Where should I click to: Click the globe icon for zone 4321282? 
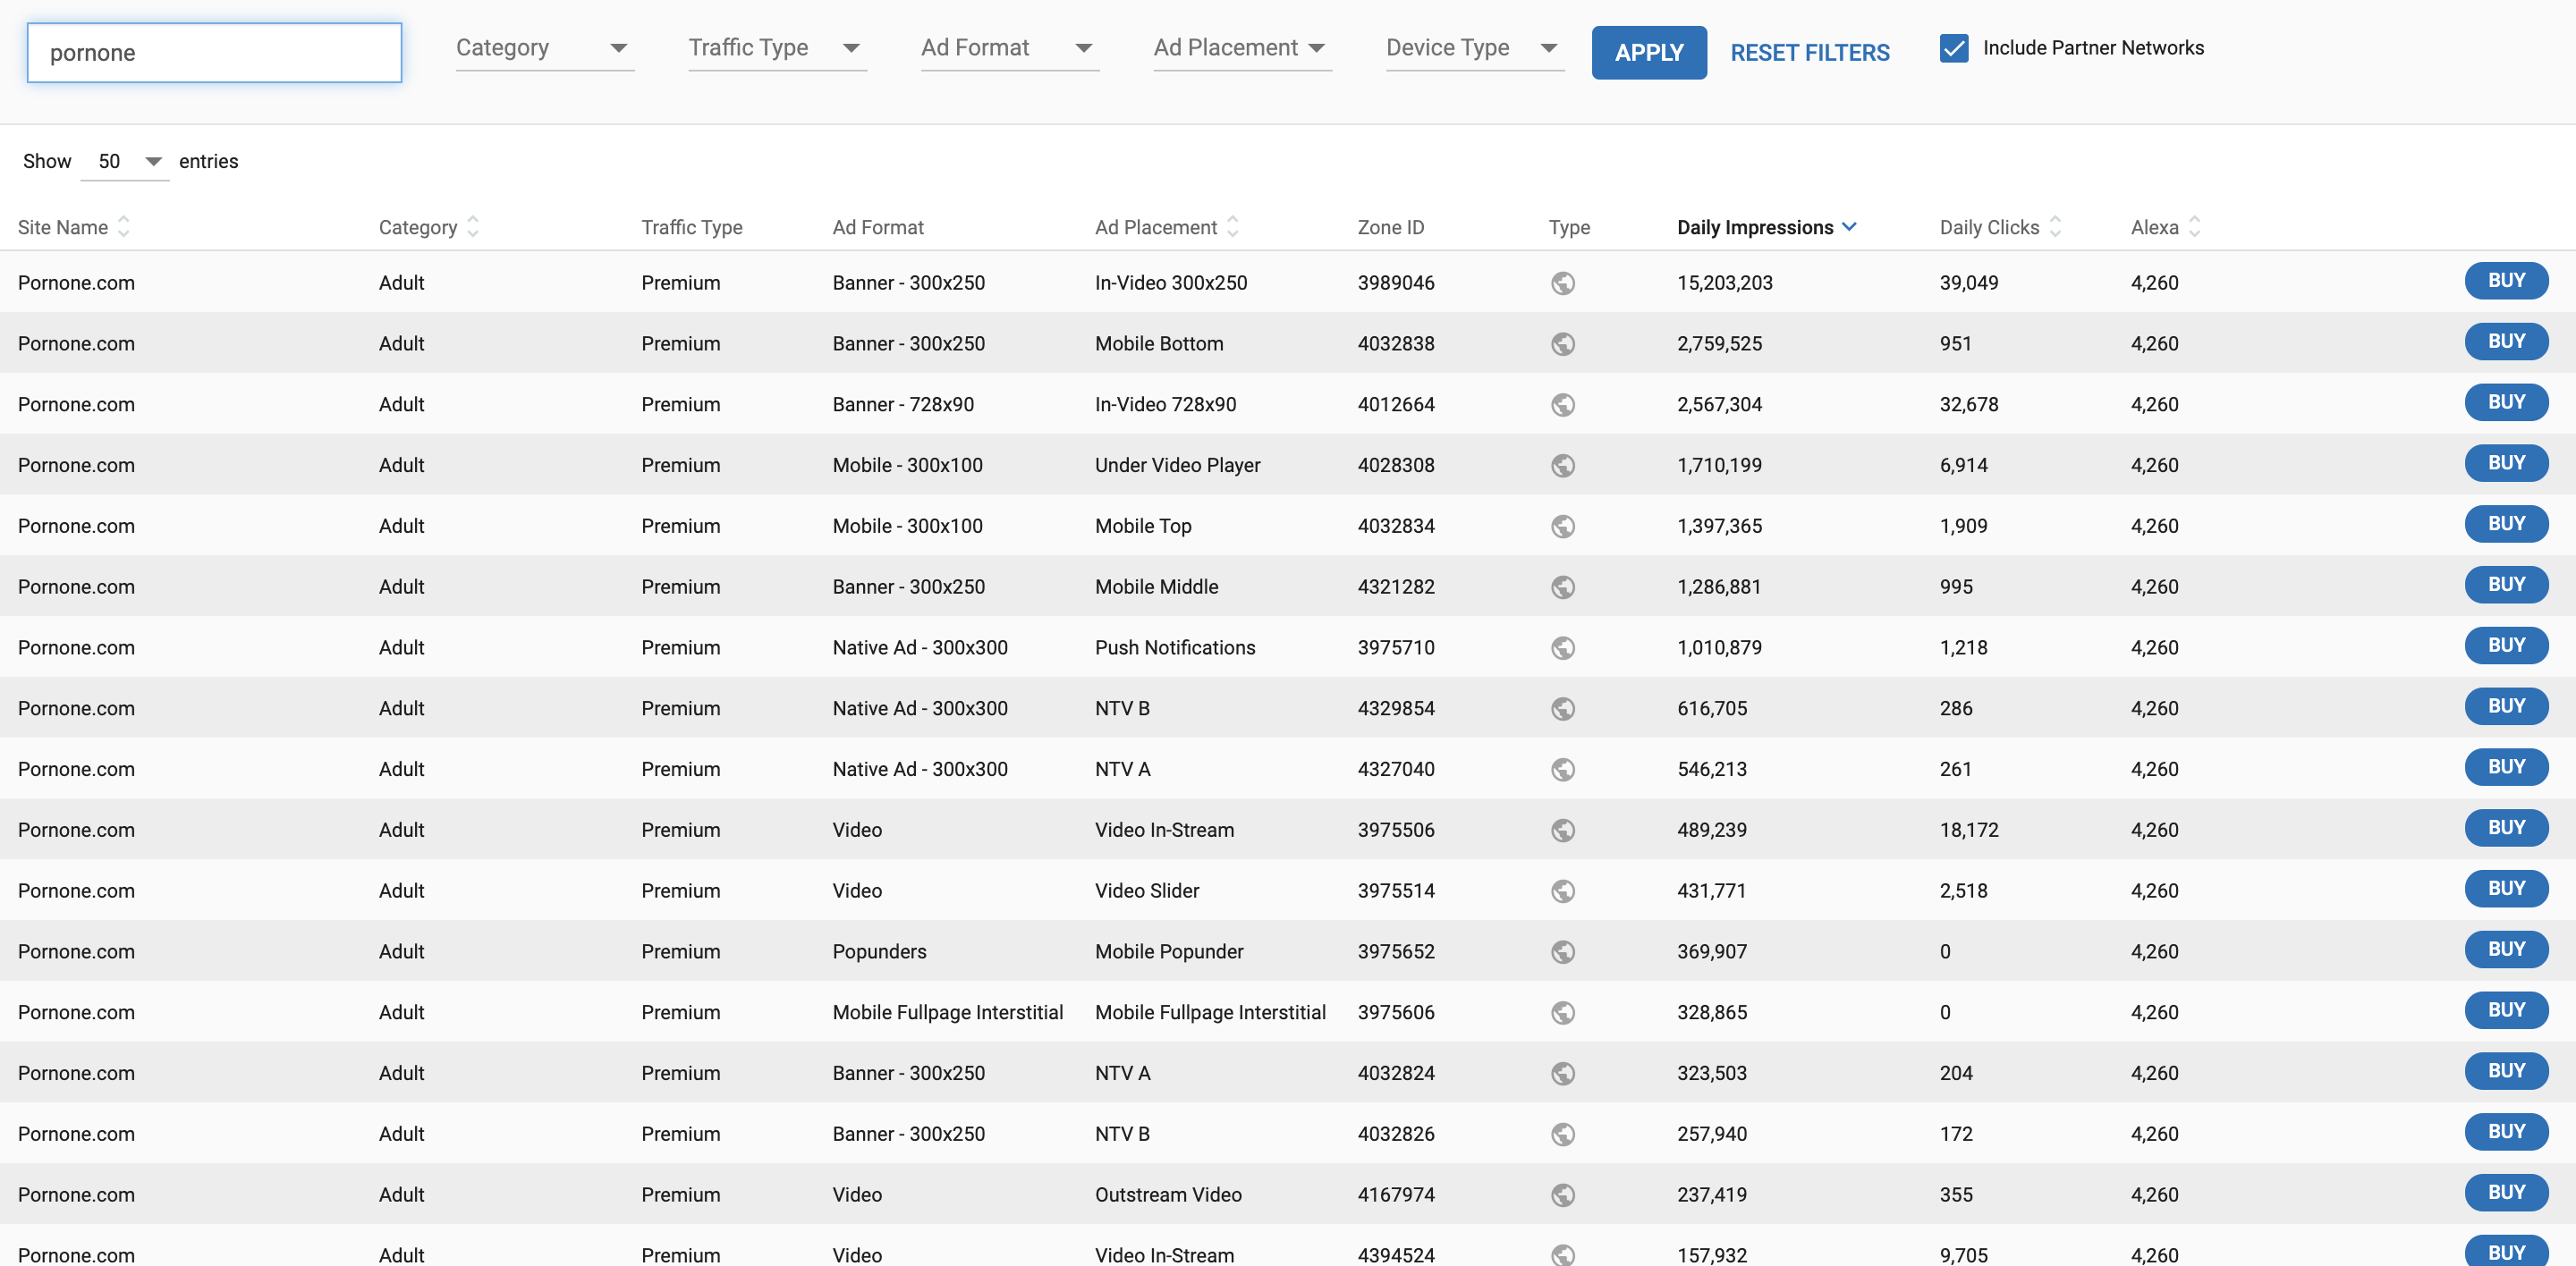pos(1563,587)
